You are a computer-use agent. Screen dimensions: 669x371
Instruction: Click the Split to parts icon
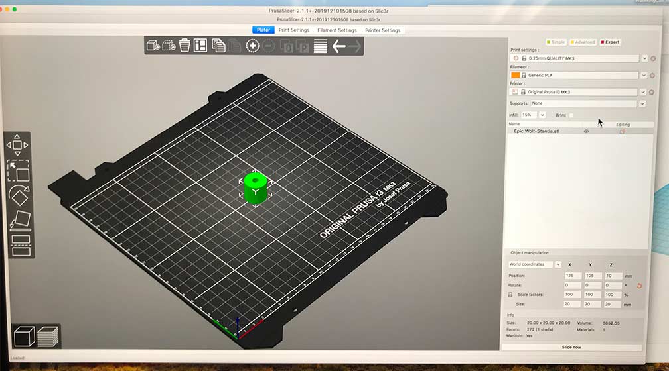click(302, 46)
